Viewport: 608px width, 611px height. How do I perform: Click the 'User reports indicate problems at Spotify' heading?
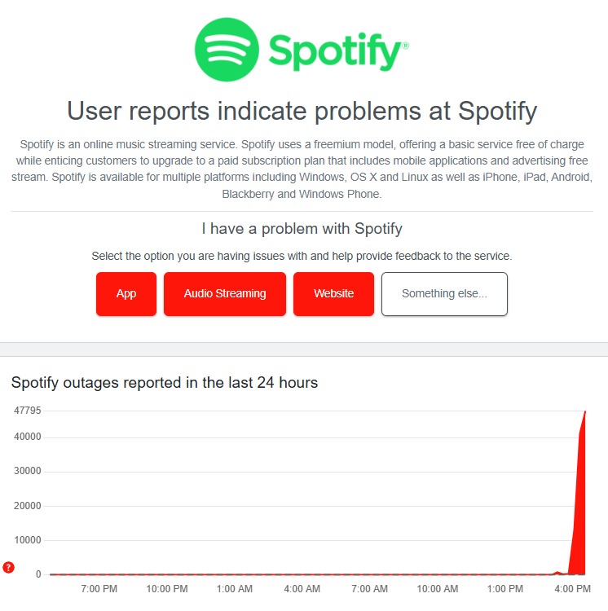pyautogui.click(x=302, y=111)
